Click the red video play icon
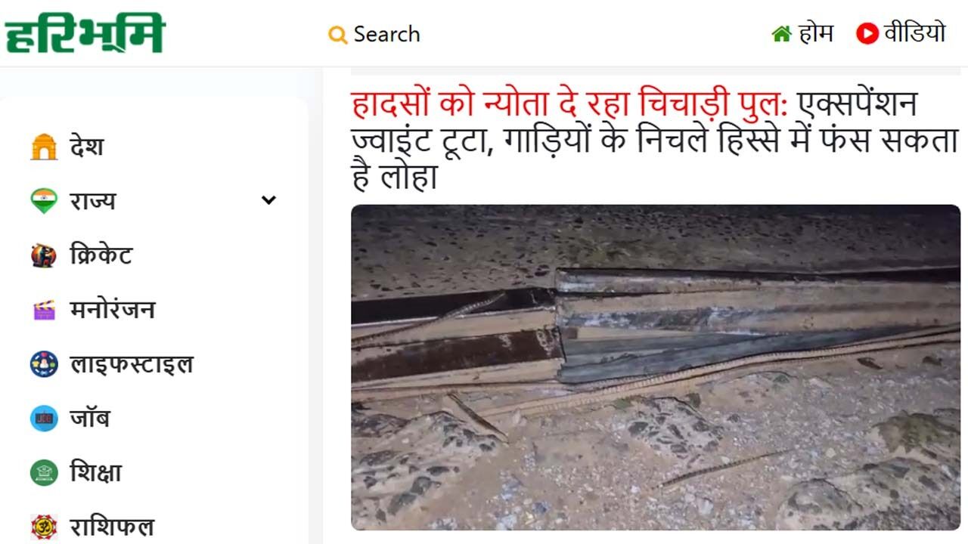968x544 pixels. click(867, 34)
